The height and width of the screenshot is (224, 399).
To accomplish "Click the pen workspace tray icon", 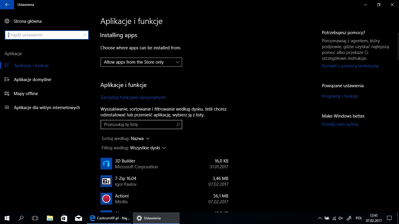I will point(349,218).
